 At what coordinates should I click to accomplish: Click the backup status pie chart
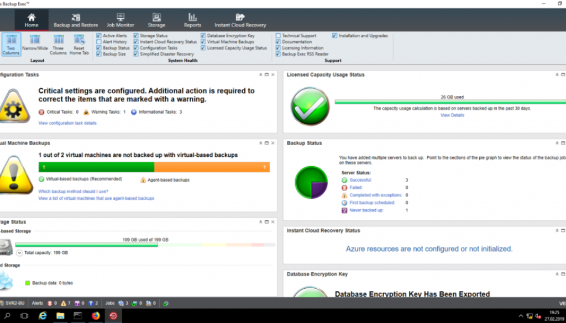tap(311, 182)
